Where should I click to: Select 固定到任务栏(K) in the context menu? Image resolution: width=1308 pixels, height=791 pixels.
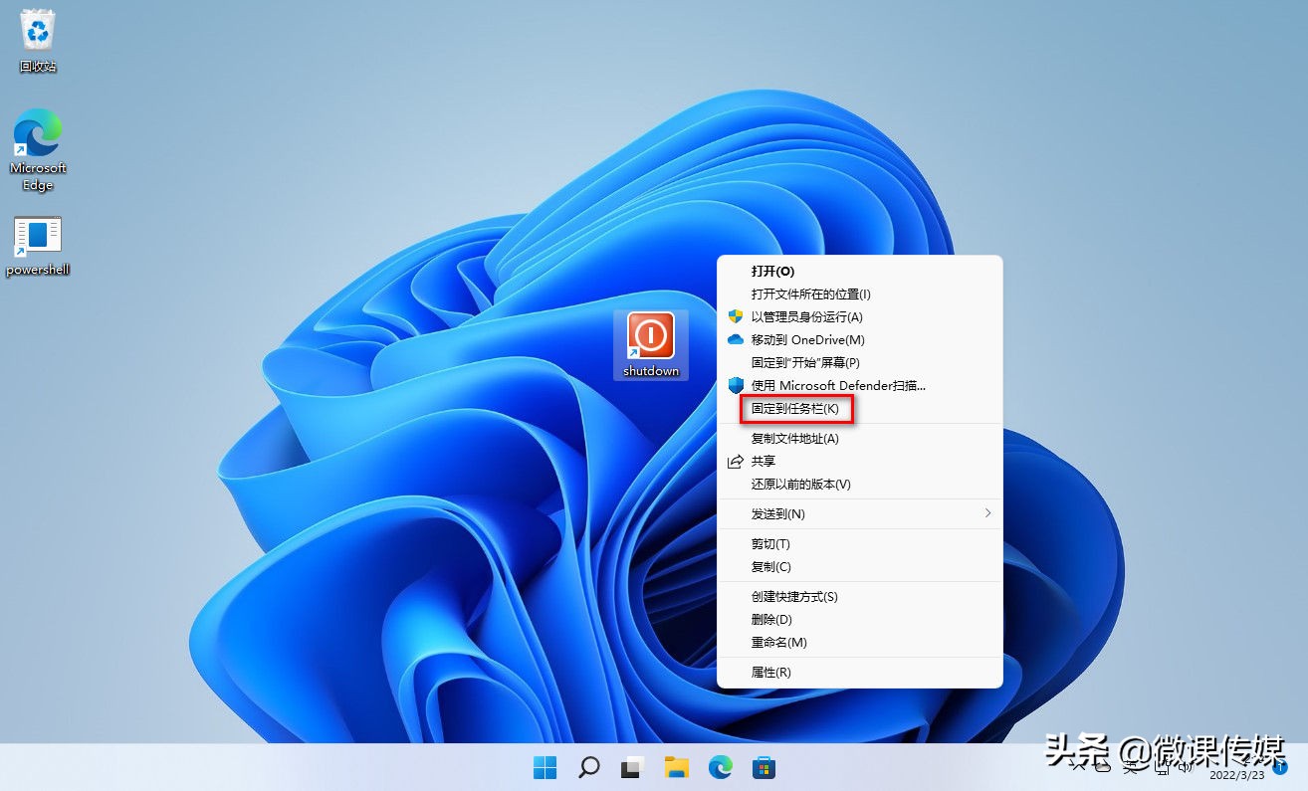795,409
